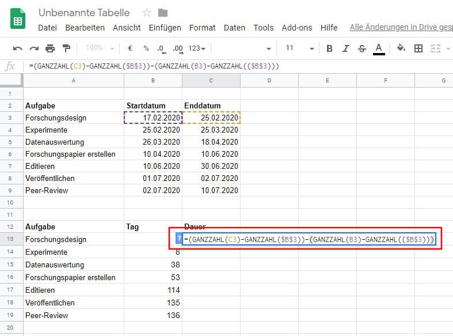Open the Einfügen menu
The image size is (453, 336).
165,28
